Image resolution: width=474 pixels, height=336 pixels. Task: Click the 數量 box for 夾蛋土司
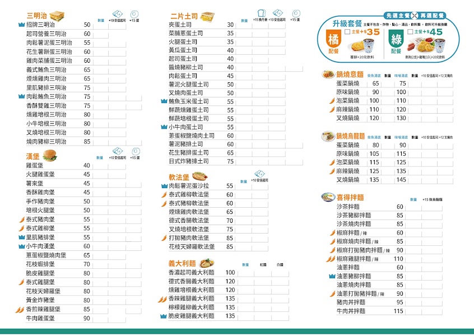click(x=244, y=25)
